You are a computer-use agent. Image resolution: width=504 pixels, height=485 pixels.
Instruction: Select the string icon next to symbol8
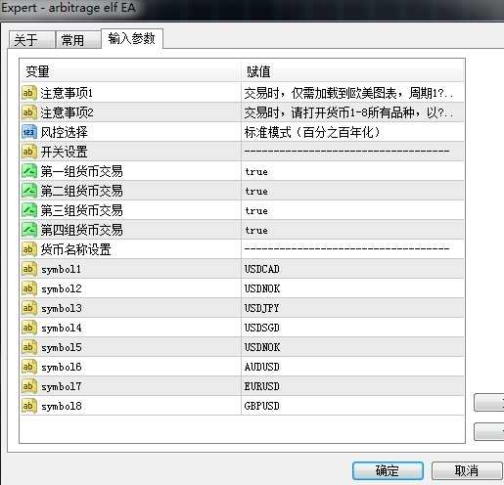(28, 406)
